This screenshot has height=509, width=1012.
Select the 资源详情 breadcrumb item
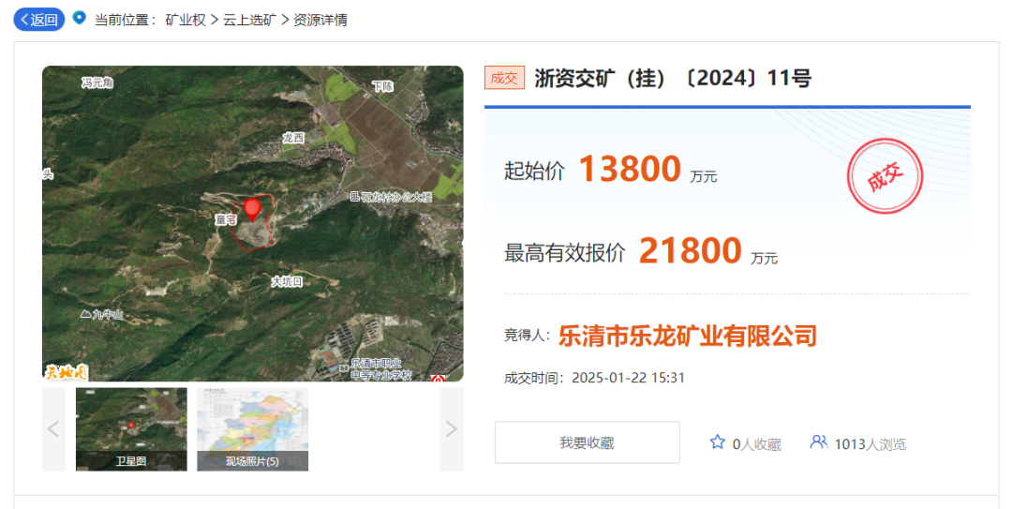[320, 20]
